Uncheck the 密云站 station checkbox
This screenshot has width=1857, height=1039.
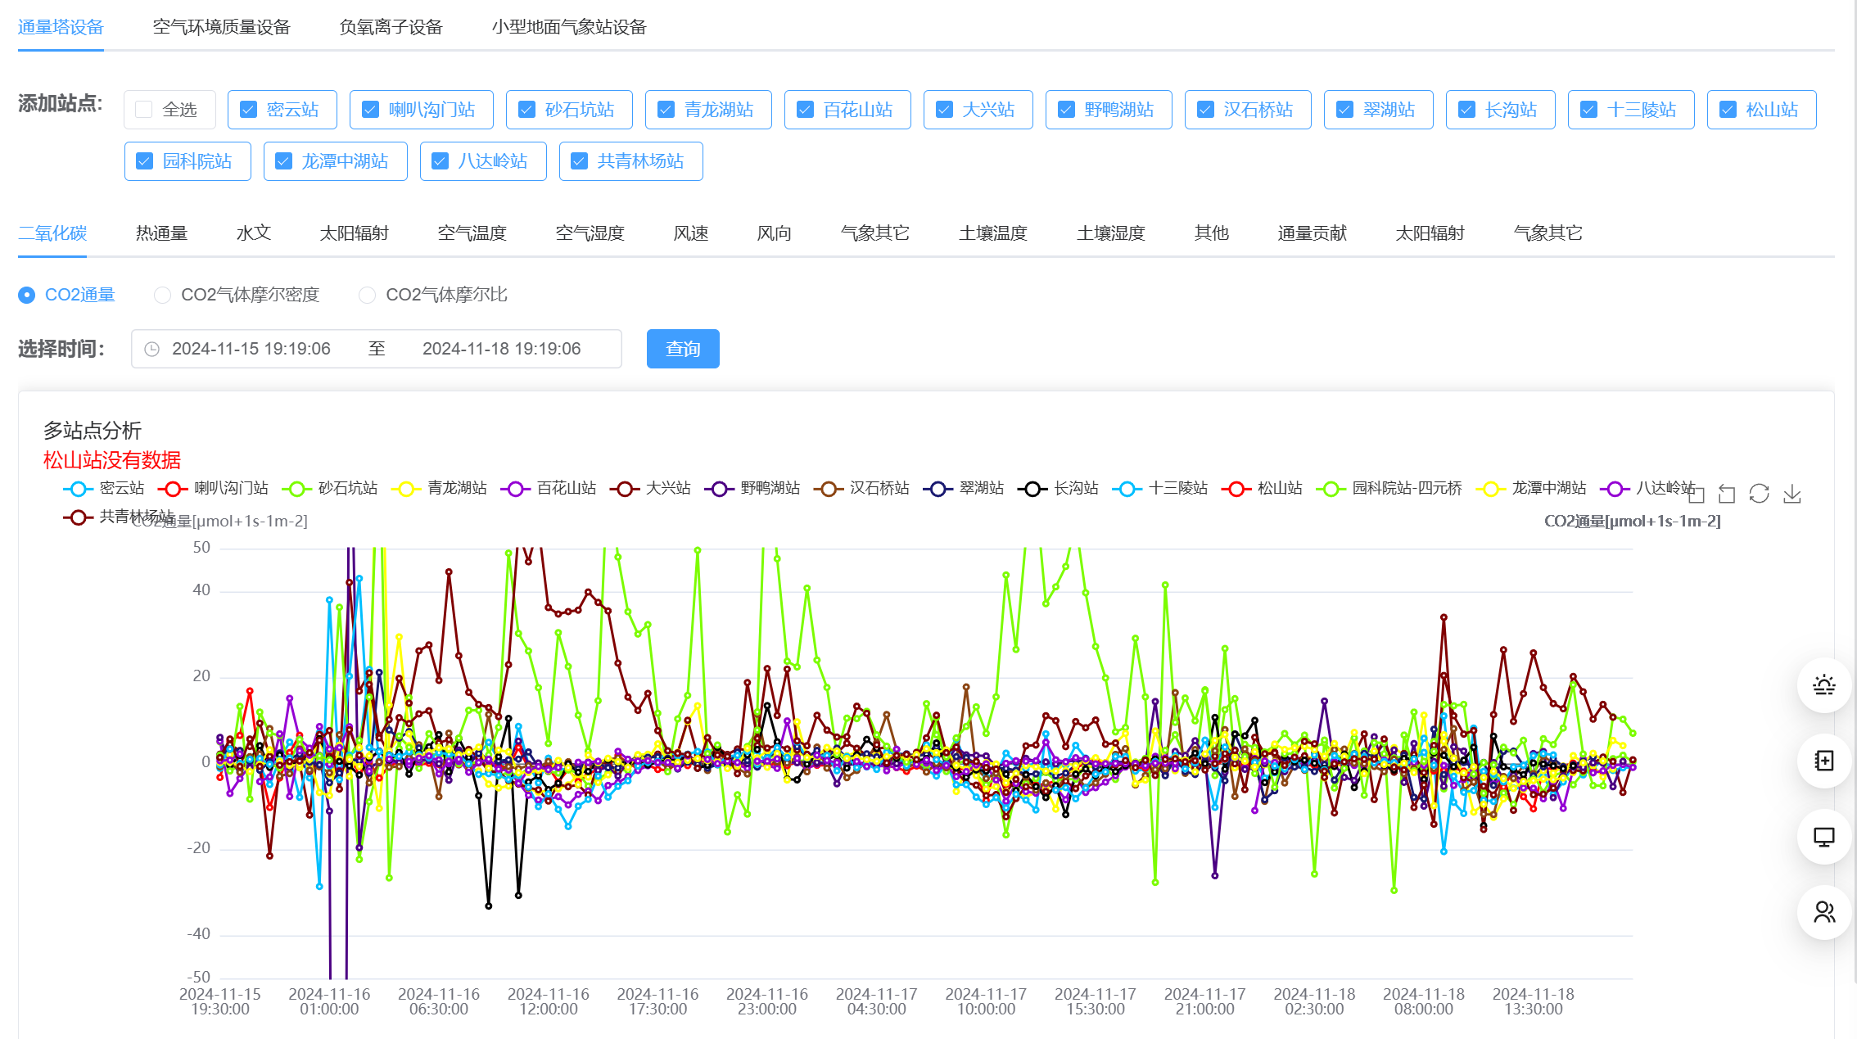pos(249,110)
